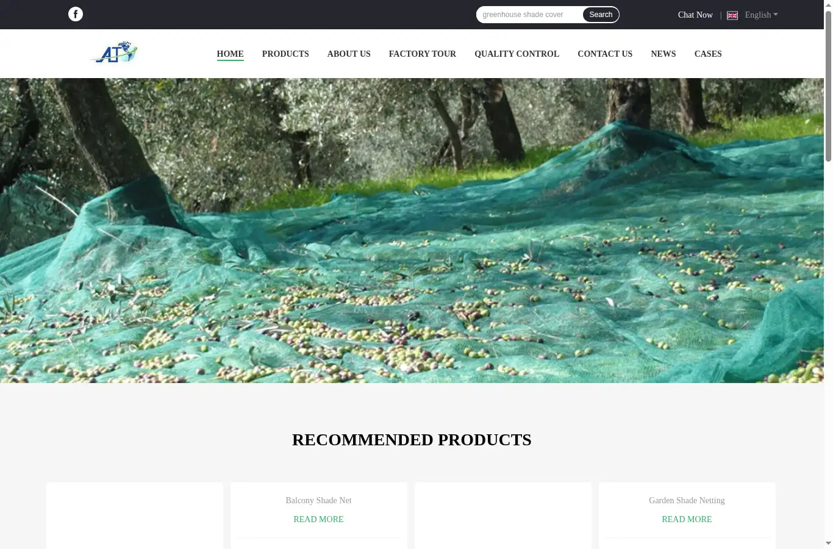Open the Products menu
Viewport: 833px width, 549px height.
tap(285, 54)
